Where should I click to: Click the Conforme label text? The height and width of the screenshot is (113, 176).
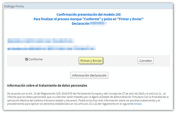pos(35,59)
